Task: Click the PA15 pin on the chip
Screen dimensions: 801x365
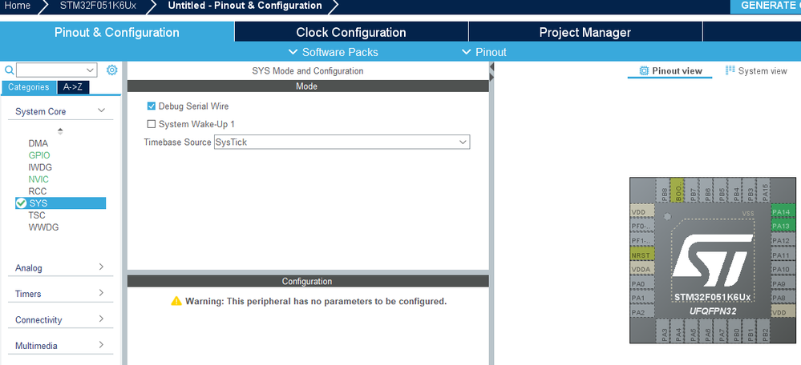Action: [x=763, y=191]
